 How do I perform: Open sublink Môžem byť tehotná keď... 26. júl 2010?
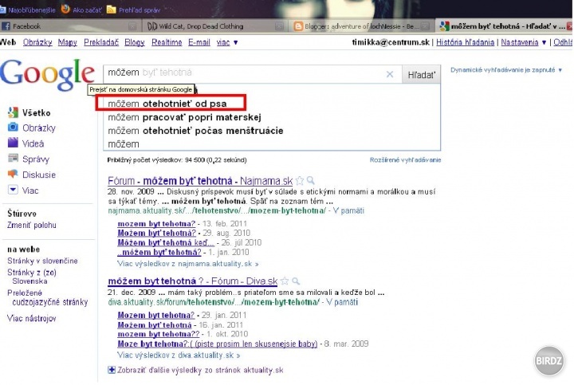(x=166, y=242)
